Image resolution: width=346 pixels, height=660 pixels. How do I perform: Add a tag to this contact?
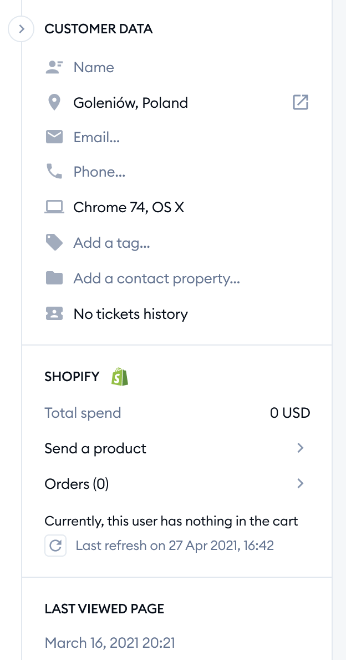pyautogui.click(x=111, y=243)
